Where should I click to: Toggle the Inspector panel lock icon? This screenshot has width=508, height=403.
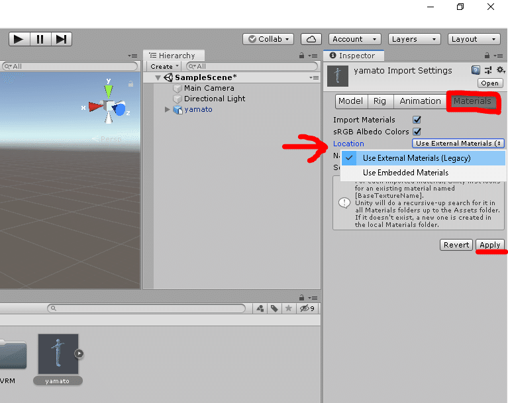pyautogui.click(x=487, y=56)
